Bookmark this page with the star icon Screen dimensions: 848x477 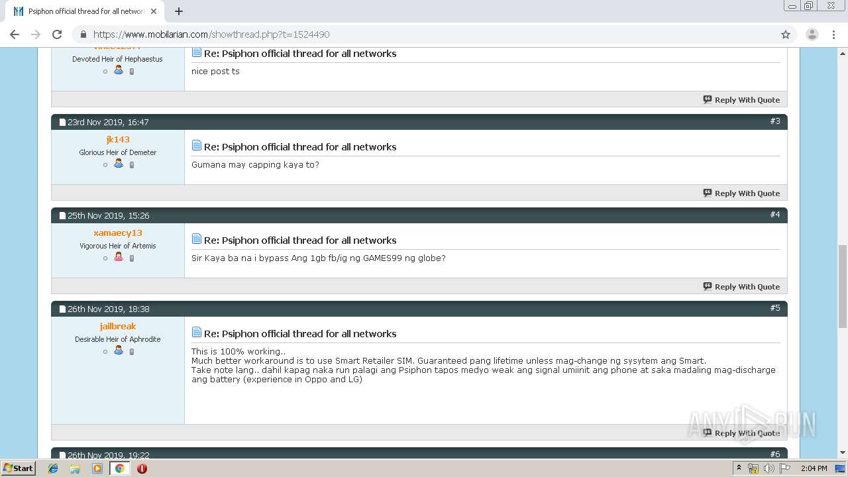pos(786,34)
